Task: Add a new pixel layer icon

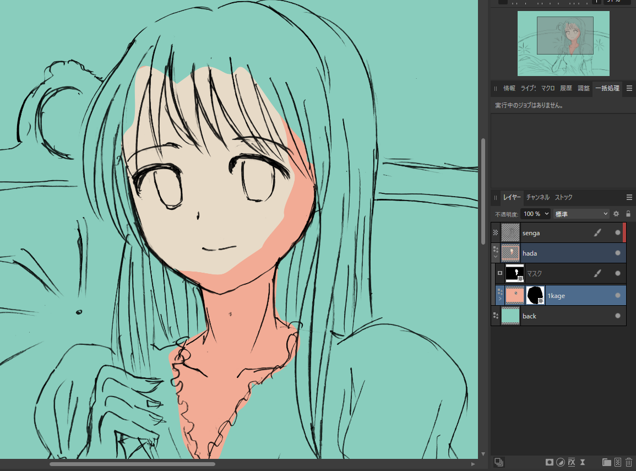Action: point(618,462)
